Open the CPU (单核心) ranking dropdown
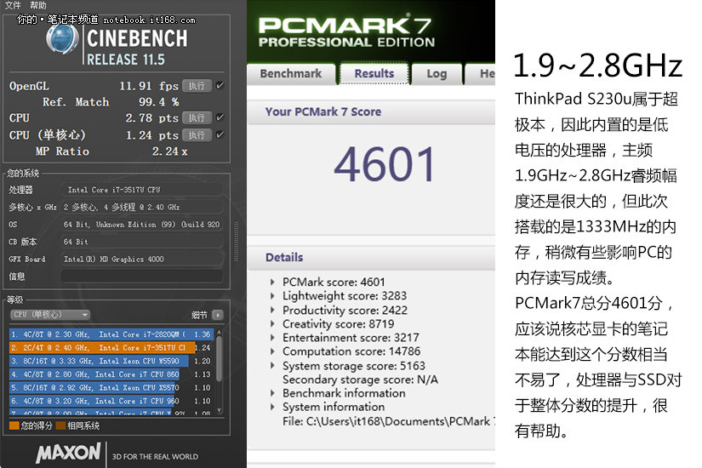Viewport: 702px width, 468px height. click(x=50, y=315)
